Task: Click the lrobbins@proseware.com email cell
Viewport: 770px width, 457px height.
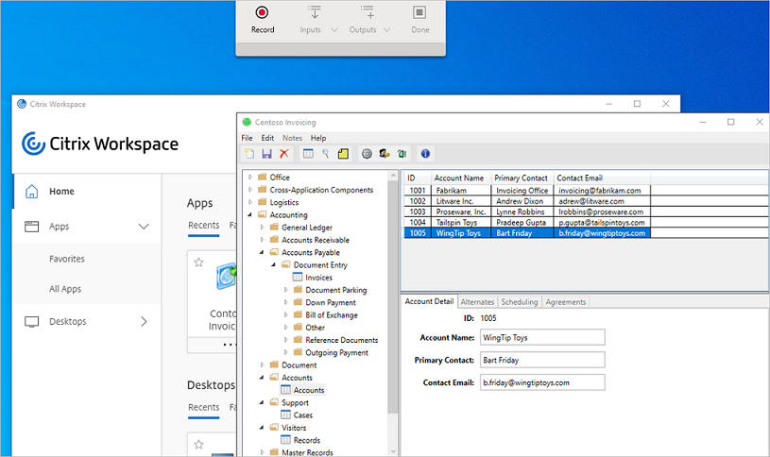Action: click(x=602, y=212)
